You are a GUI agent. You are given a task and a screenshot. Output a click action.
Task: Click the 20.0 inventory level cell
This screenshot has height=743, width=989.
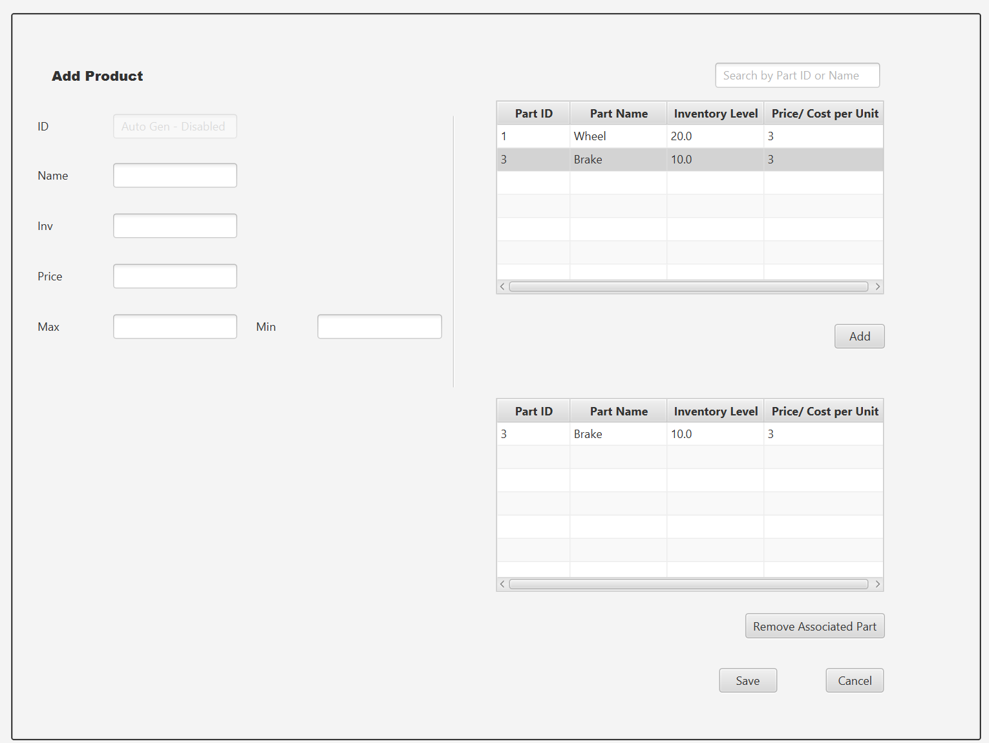[x=716, y=136]
